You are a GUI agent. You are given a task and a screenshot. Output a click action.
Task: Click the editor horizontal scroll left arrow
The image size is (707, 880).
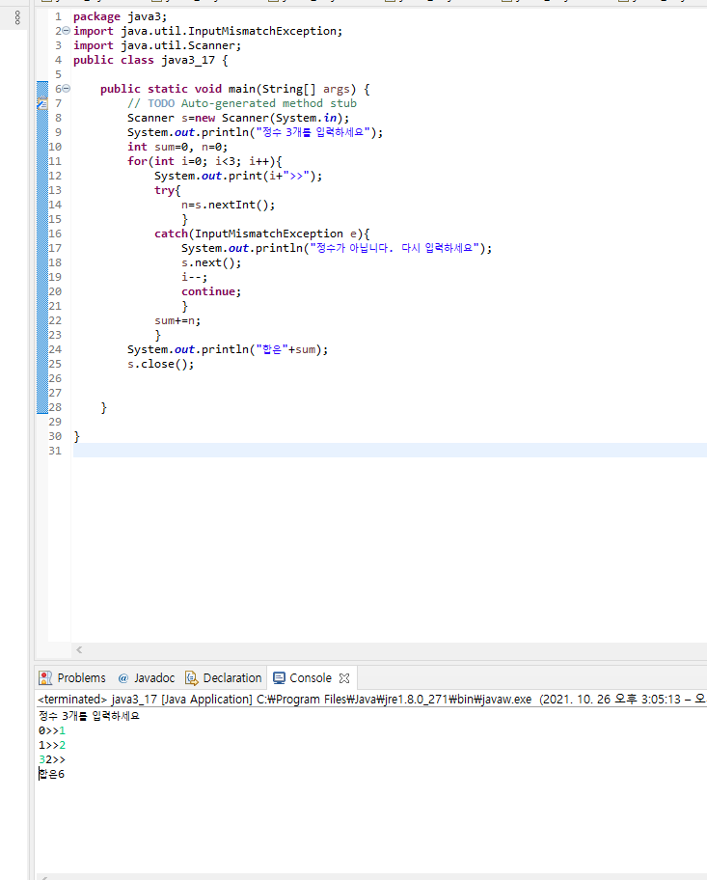(79, 650)
